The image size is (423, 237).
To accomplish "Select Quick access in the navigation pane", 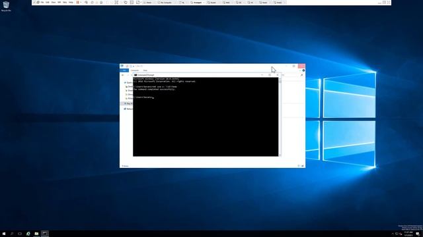I will coord(128,83).
